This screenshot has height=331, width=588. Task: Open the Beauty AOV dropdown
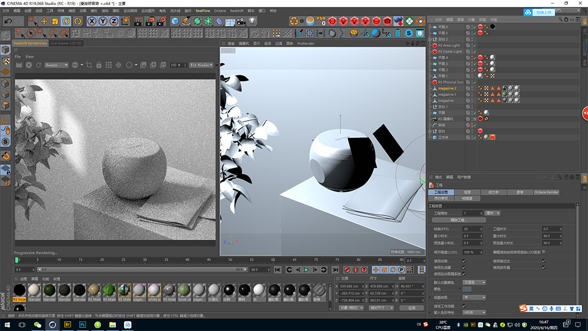(x=56, y=65)
